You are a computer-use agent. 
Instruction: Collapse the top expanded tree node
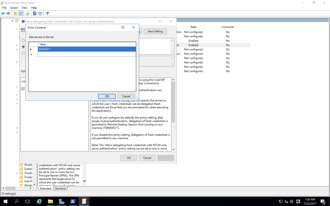[x=13, y=21]
